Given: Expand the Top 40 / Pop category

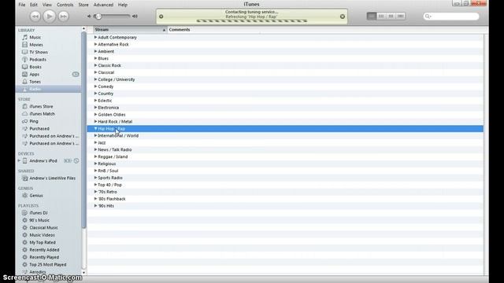Looking at the screenshot, I should [95, 185].
